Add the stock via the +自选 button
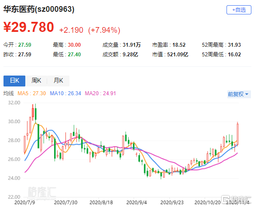This screenshot has height=207, width=254. 239,10
